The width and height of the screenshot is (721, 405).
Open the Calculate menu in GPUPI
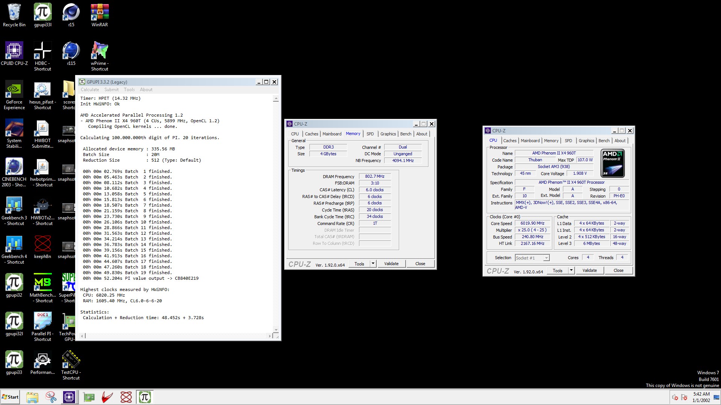(x=90, y=90)
